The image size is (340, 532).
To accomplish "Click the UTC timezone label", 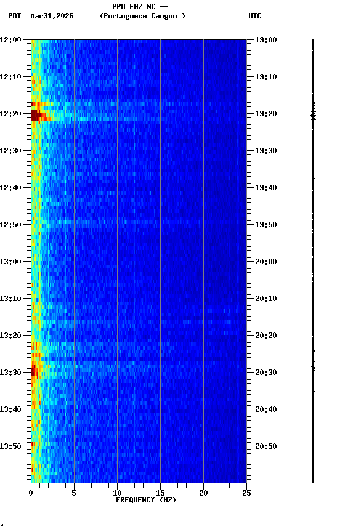I will pos(255,16).
